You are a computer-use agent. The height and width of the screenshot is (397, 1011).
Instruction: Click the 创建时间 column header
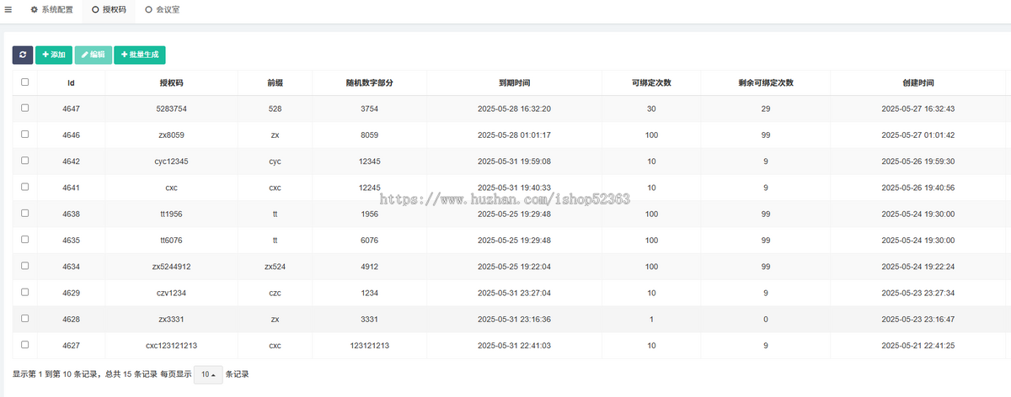coord(917,82)
